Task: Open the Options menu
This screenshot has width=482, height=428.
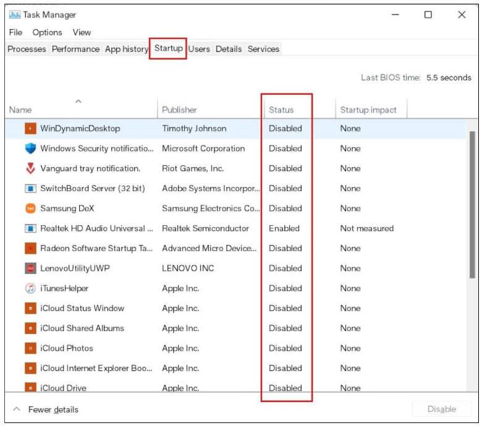Action: click(48, 32)
